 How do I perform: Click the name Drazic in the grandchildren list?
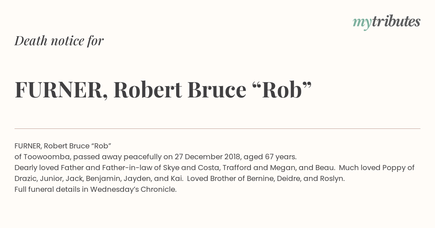coord(25,178)
